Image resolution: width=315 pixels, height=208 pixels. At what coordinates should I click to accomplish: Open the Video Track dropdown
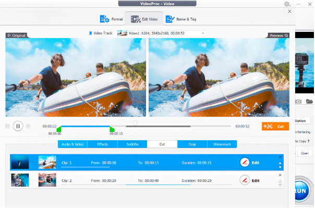[161, 33]
